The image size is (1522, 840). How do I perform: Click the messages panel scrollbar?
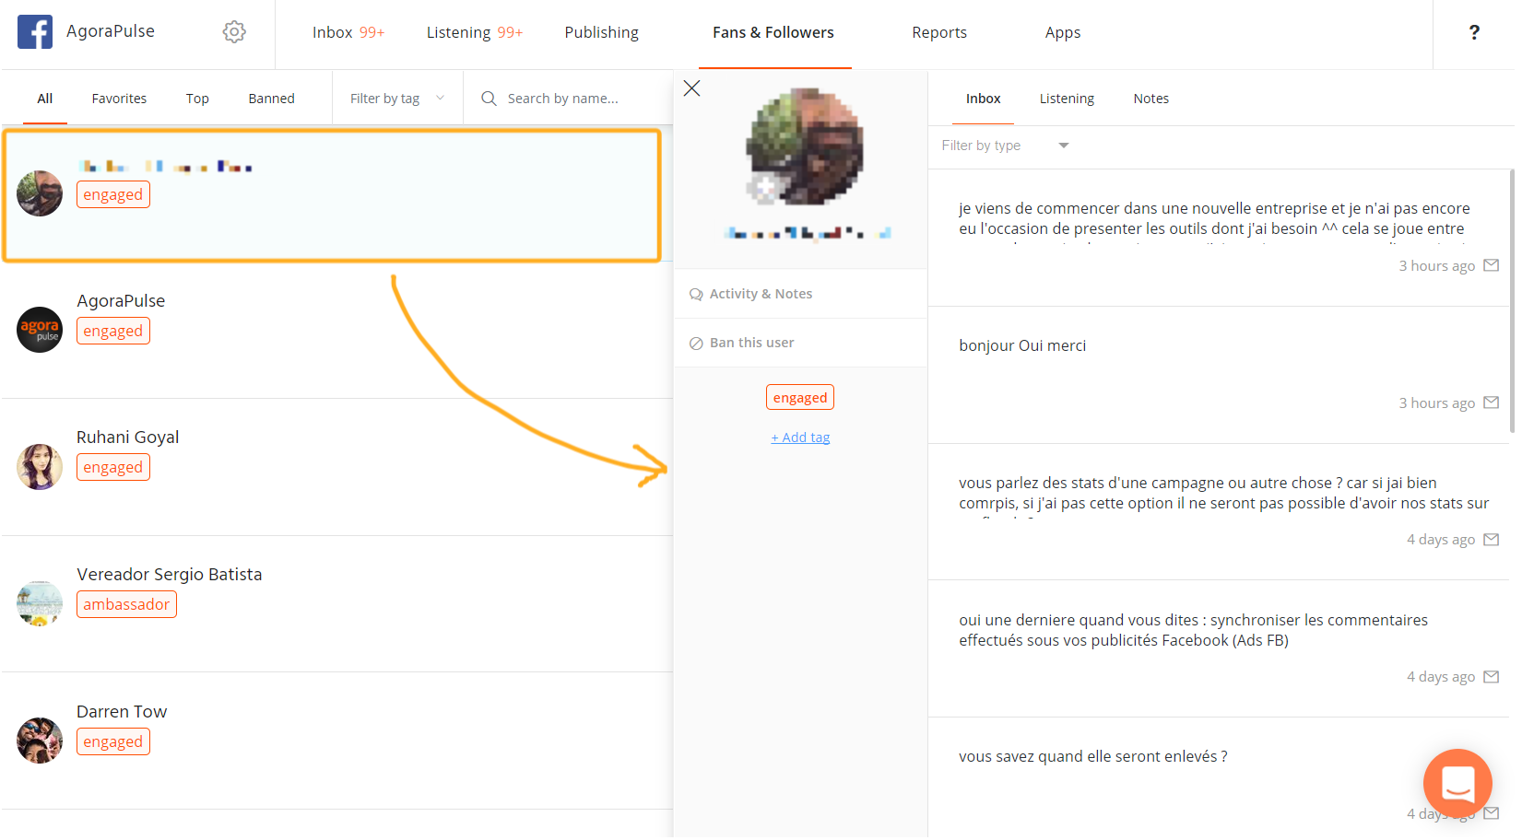(x=1512, y=300)
